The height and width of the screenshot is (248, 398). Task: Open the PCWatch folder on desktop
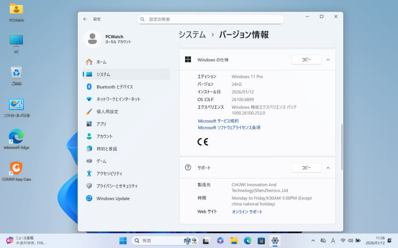point(16,12)
